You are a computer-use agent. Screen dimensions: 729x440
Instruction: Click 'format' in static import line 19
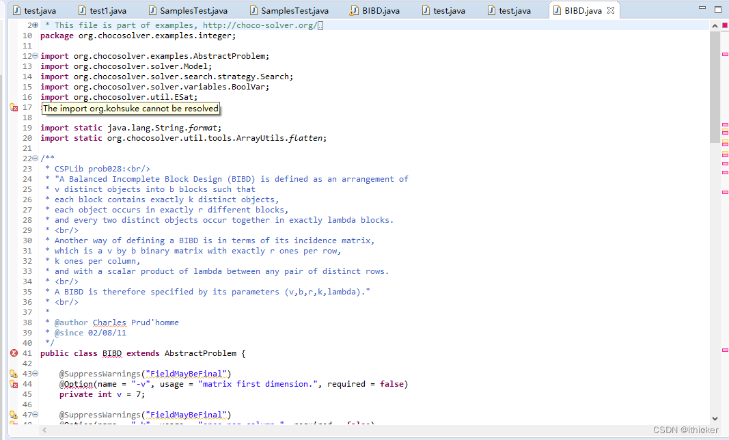click(203, 128)
